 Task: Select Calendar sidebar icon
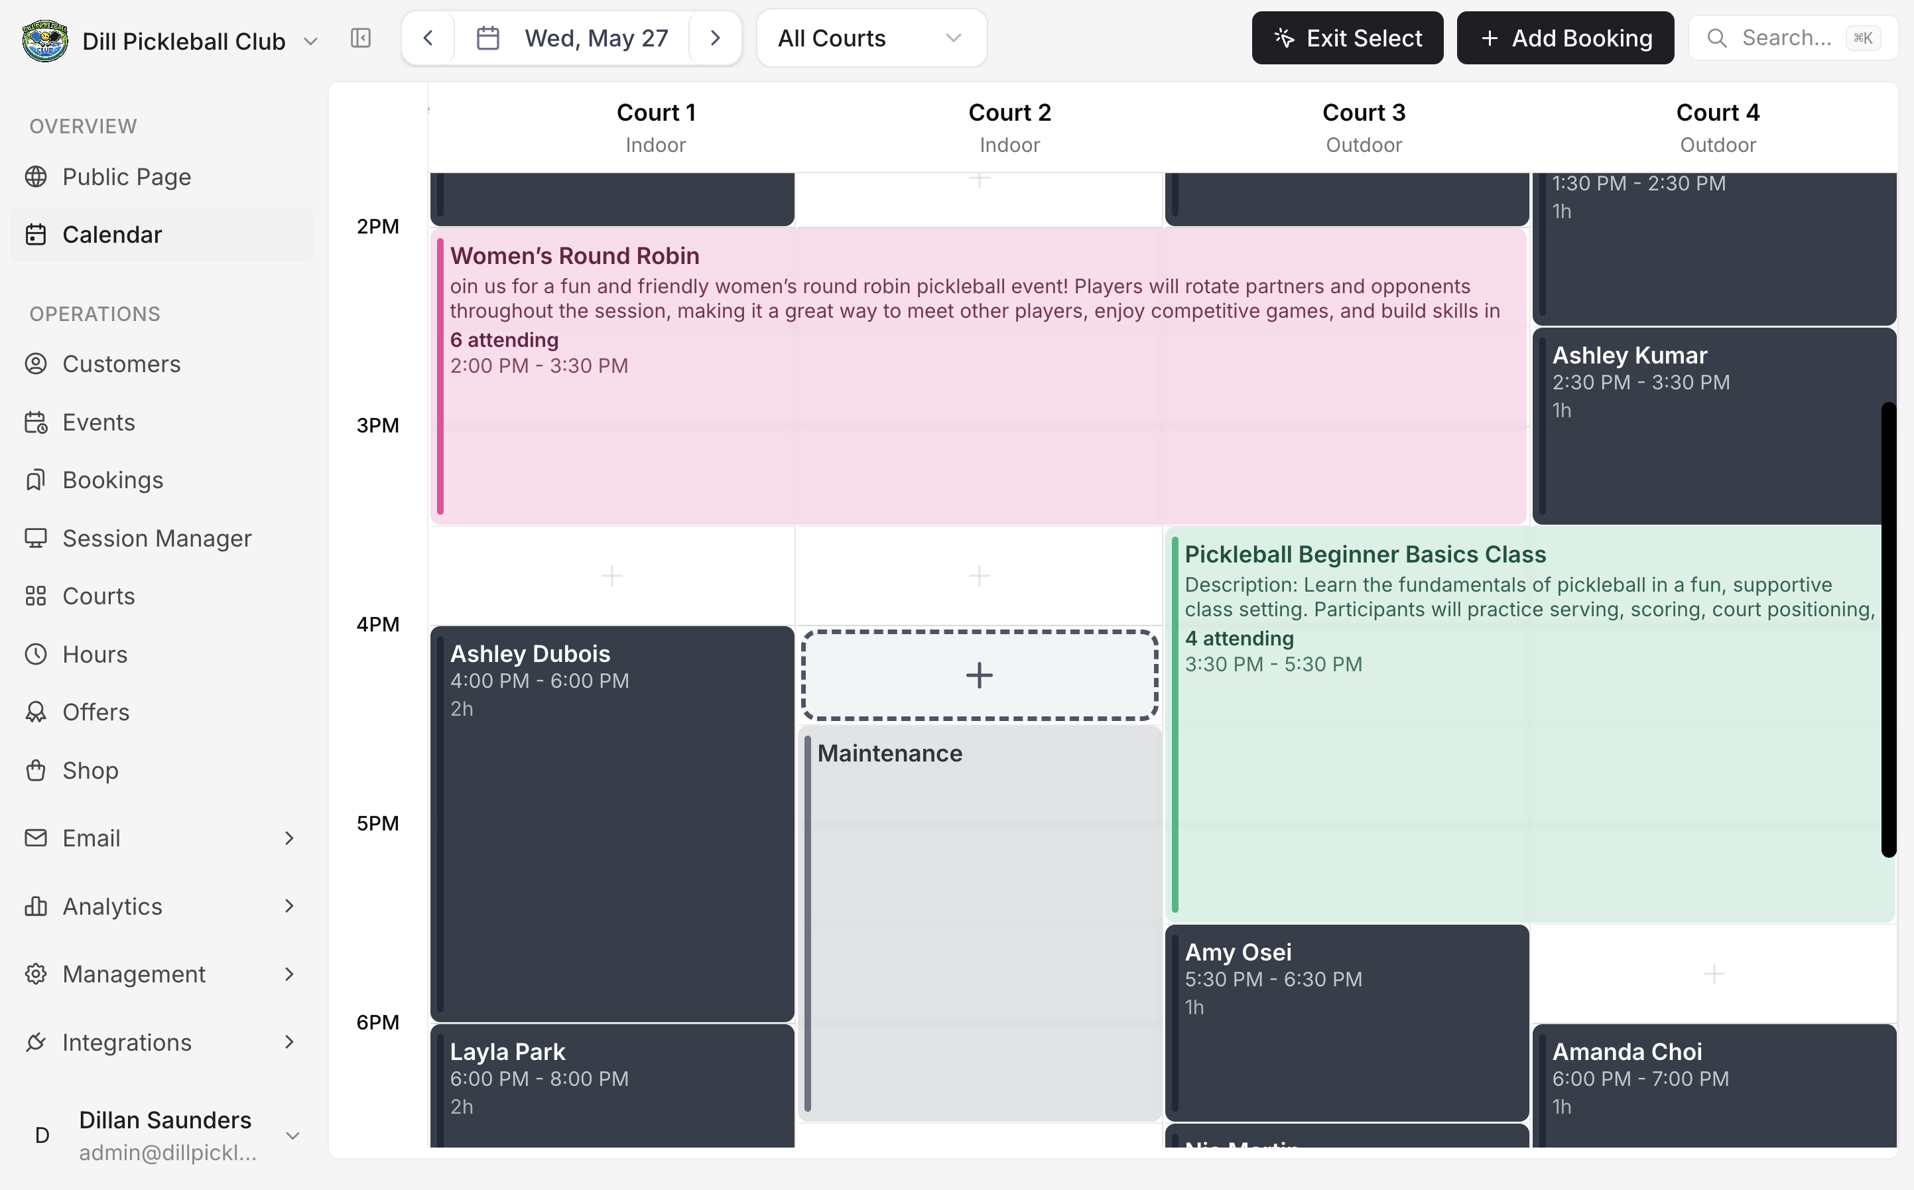click(35, 235)
